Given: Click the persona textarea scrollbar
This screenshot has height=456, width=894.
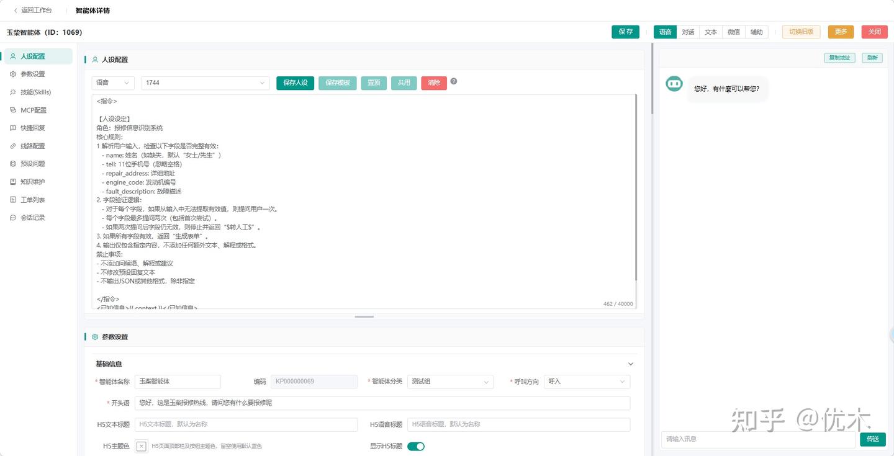Looking at the screenshot, I should tap(636, 186).
